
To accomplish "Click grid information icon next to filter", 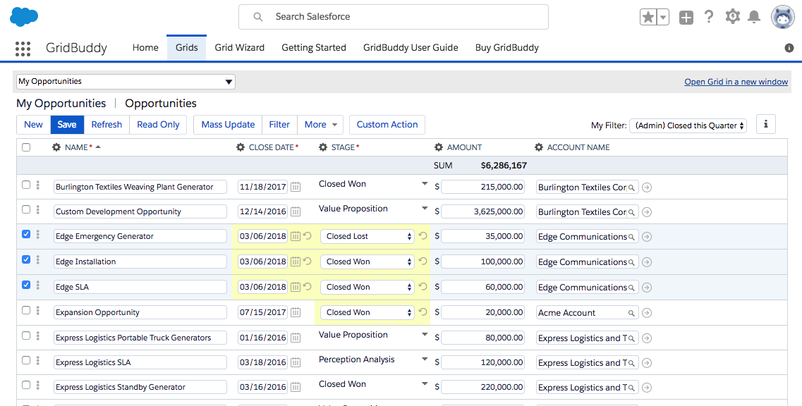I will click(766, 125).
